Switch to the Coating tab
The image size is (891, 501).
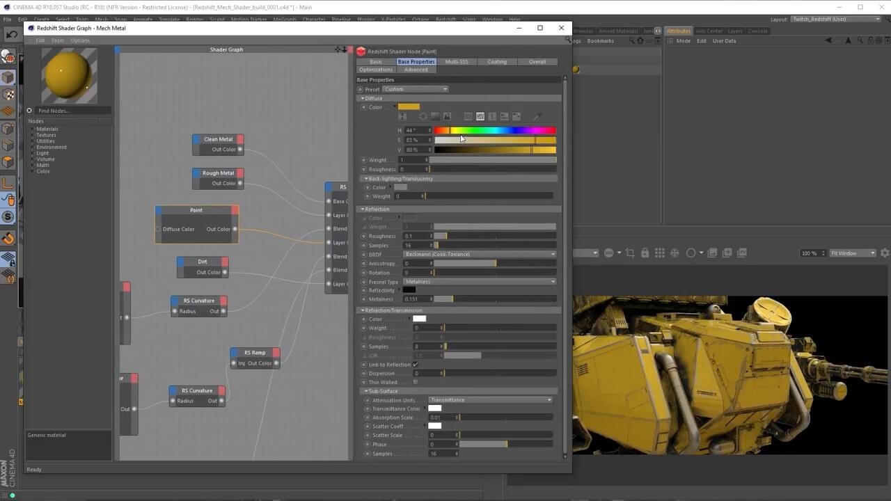(x=496, y=62)
